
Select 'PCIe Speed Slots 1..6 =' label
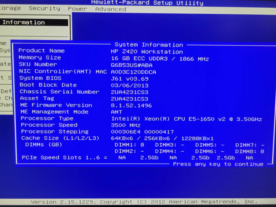pos(65,157)
